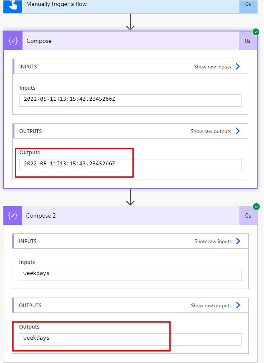264x363 pixels.
Task: Click the OUTPUTS section title in Compose 2
Action: 30,306
